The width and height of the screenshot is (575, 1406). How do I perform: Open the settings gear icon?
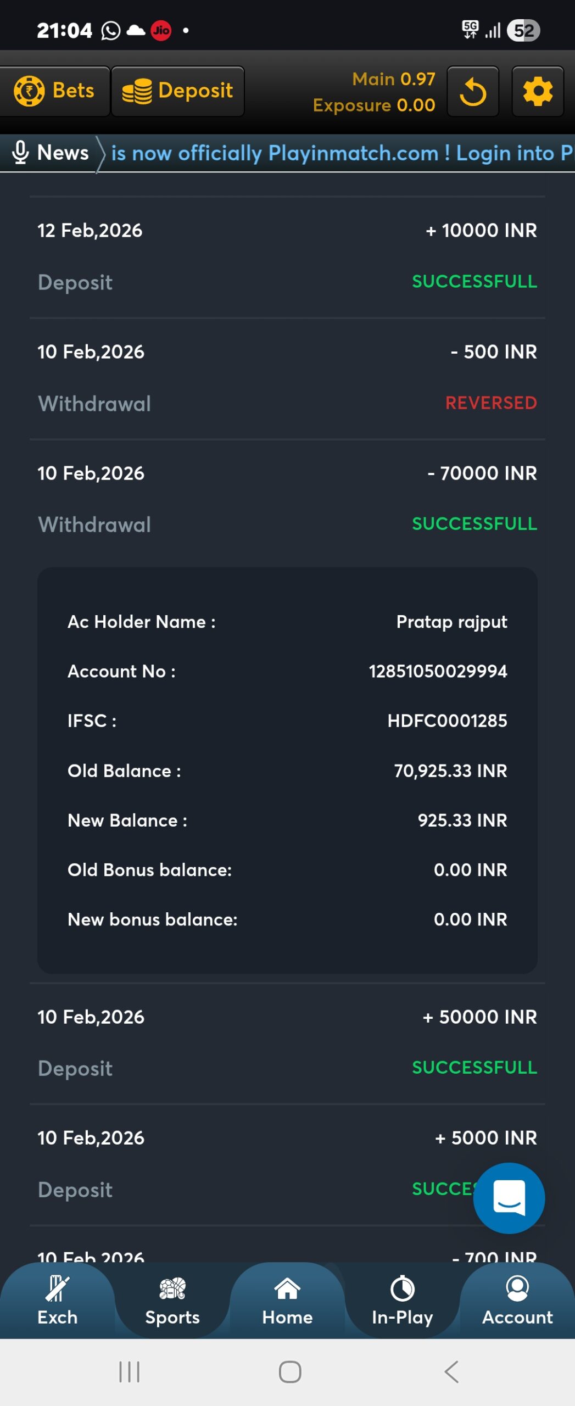point(537,92)
